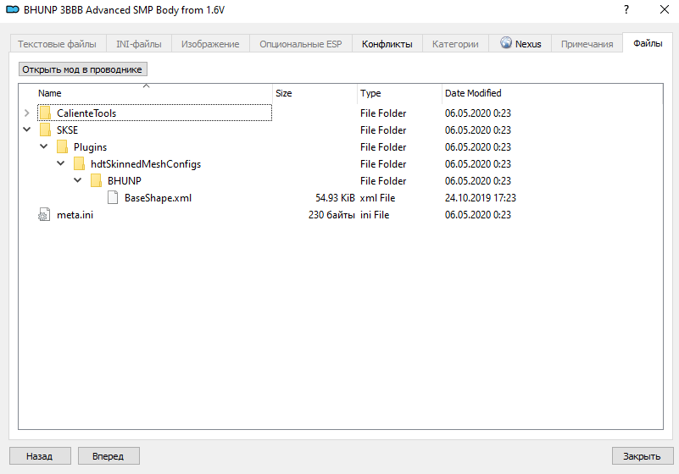Click the meta.ini date 06.05.2020 0:23

pyautogui.click(x=477, y=214)
